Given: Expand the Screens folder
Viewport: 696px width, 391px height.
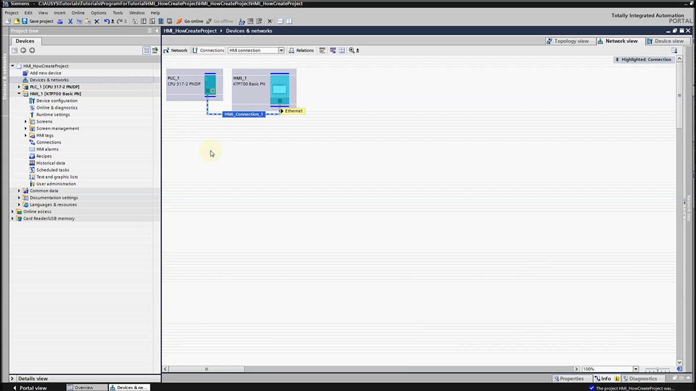Looking at the screenshot, I should [x=26, y=122].
